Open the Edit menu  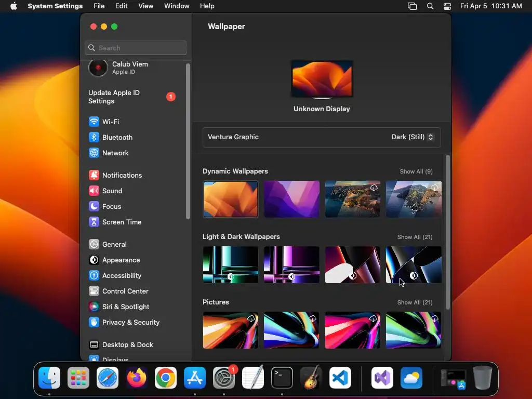click(x=122, y=6)
